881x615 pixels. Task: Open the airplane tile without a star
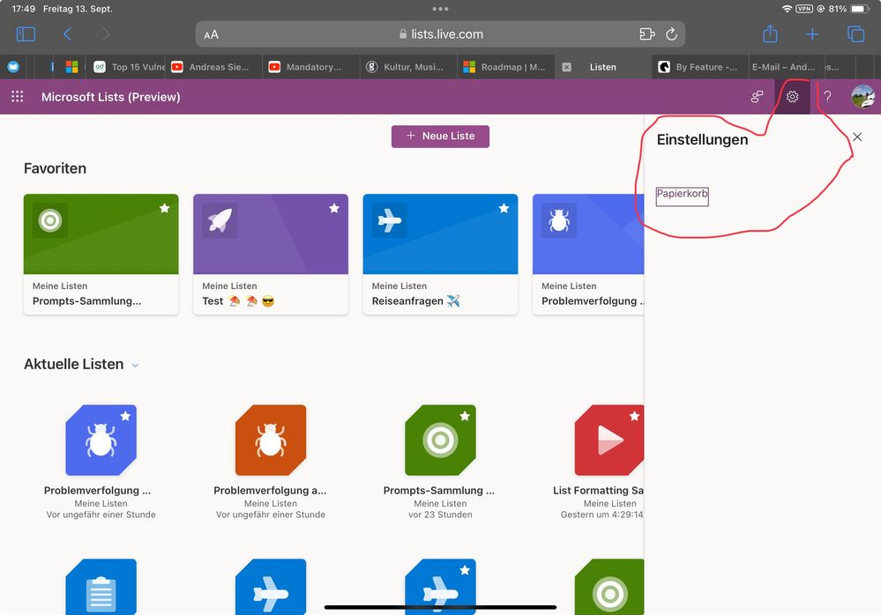(x=271, y=587)
